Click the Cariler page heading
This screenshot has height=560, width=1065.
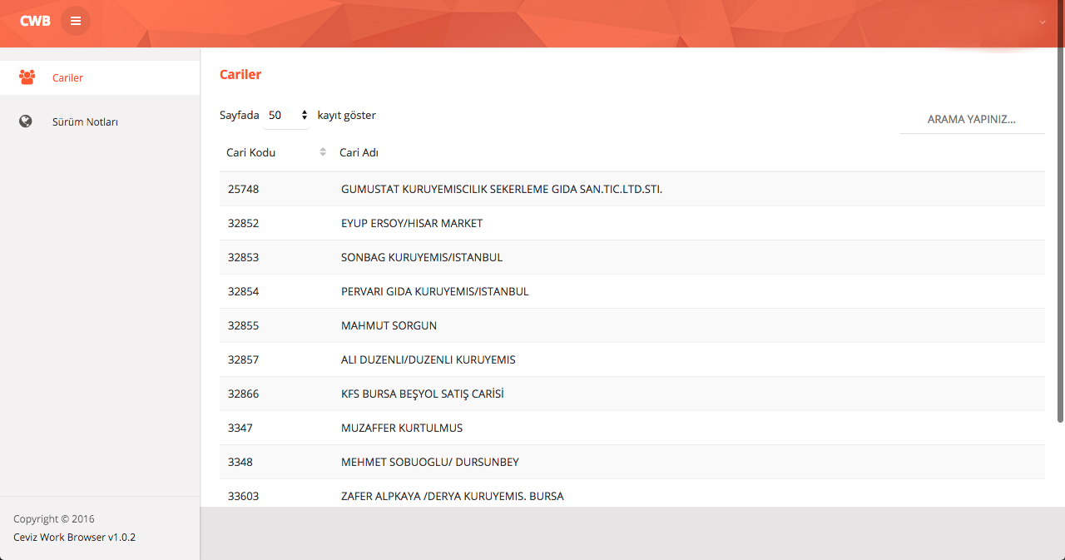(240, 74)
